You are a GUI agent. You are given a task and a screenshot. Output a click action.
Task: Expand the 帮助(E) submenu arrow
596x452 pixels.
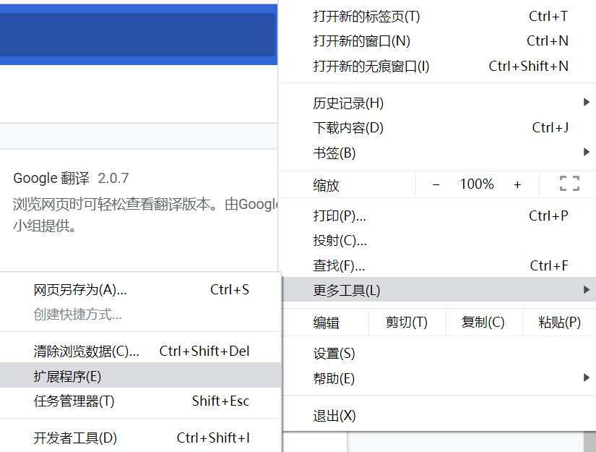586,378
